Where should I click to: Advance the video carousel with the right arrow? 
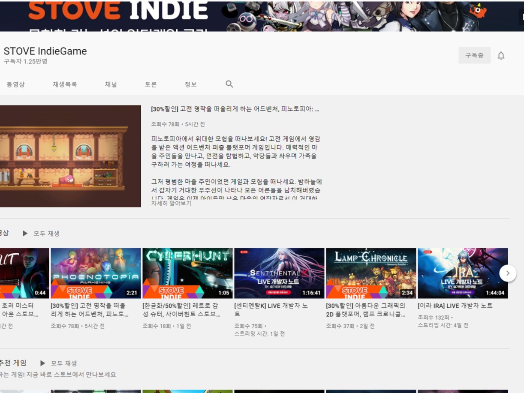[x=508, y=273]
